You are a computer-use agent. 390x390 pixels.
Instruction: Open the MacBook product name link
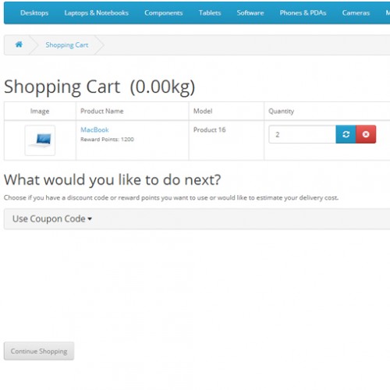[94, 129]
